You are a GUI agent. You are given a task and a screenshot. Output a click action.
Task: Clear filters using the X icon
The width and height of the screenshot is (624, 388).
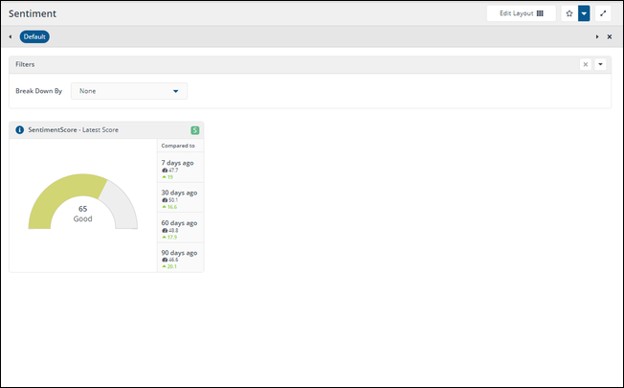(x=586, y=64)
